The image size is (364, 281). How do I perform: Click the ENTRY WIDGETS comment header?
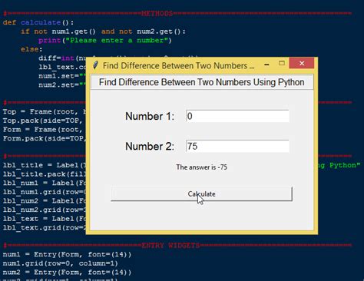pyautogui.click(x=170, y=246)
